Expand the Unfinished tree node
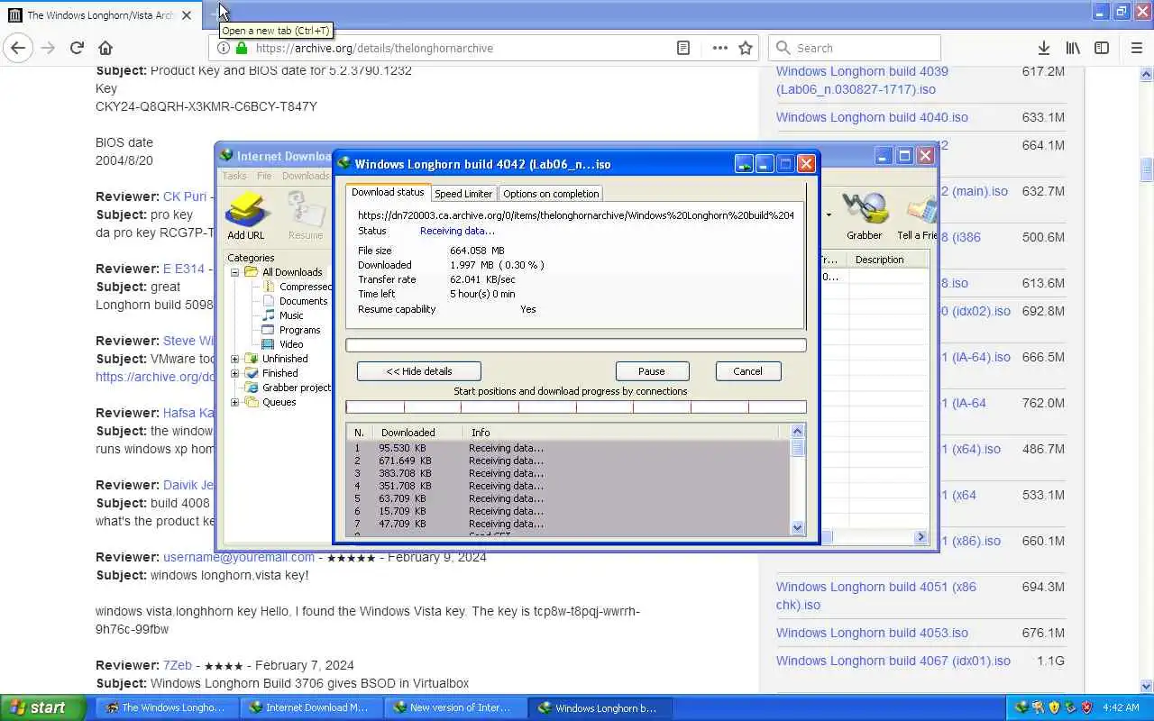 (x=234, y=359)
